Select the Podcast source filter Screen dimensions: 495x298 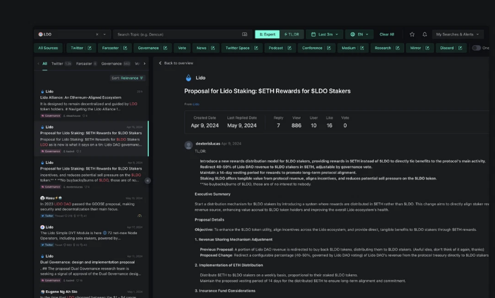(276, 48)
